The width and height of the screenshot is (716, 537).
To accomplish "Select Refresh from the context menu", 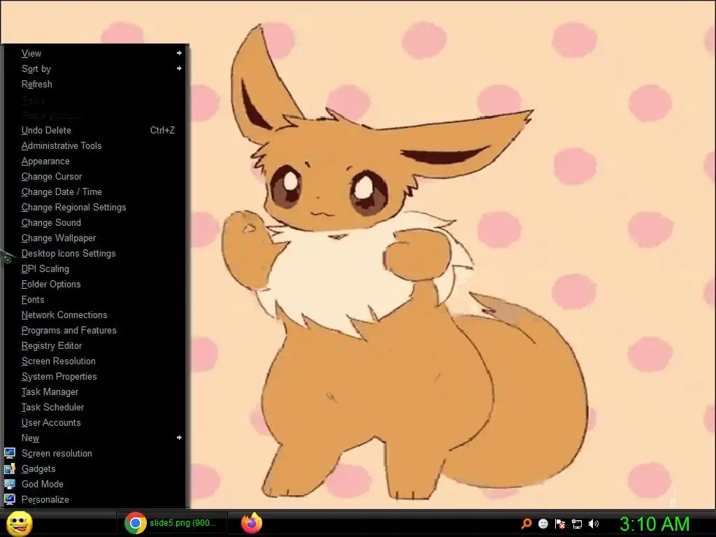I will click(95, 84).
